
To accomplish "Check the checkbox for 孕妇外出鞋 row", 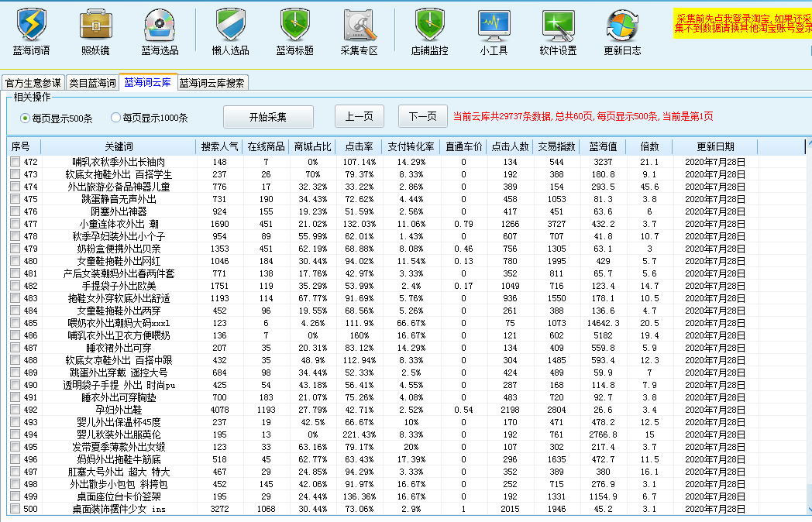I will point(14,409).
